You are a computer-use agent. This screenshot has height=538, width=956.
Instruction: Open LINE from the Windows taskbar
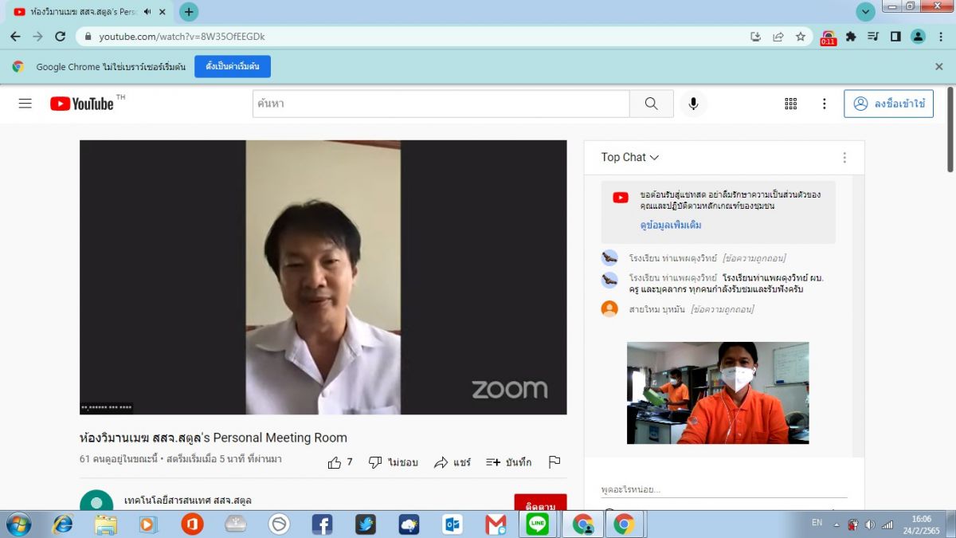click(538, 524)
